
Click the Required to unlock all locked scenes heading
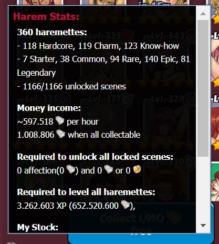click(95, 157)
